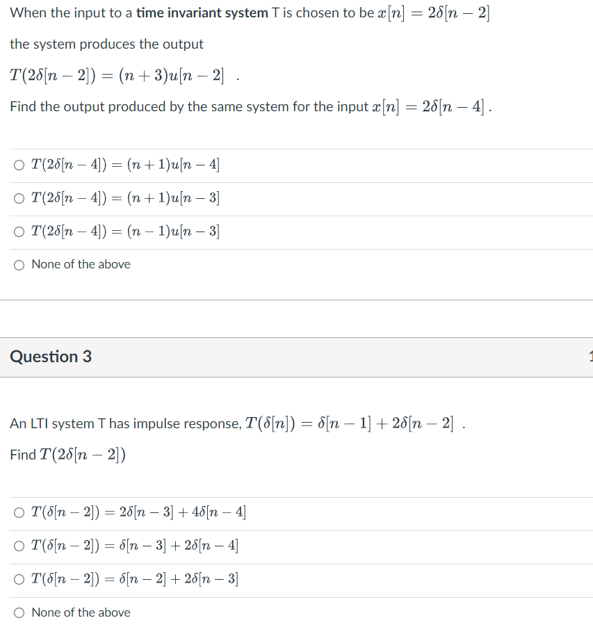Screen dimensions: 593x634
Task: Click the Find T(2δ[n−2]) prompt text
Action: [68, 455]
